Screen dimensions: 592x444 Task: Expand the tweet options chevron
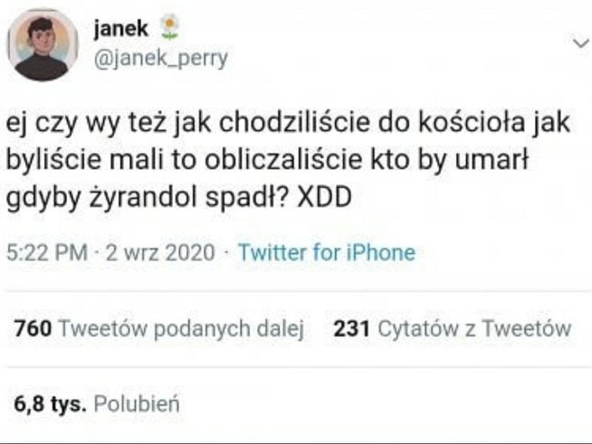(580, 43)
